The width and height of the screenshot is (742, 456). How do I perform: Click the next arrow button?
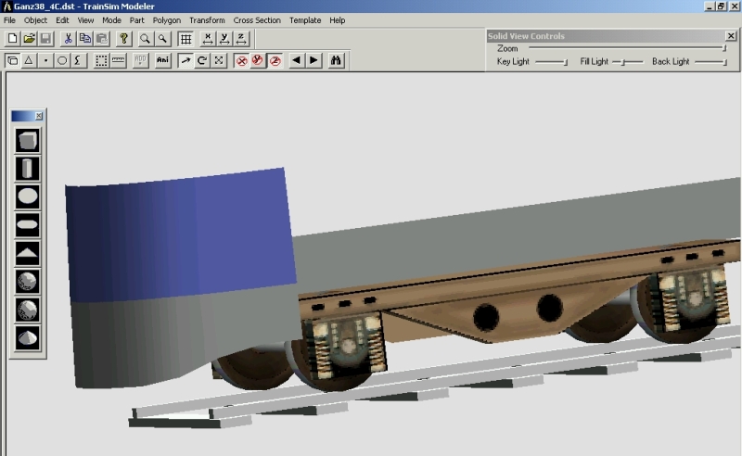(x=314, y=60)
